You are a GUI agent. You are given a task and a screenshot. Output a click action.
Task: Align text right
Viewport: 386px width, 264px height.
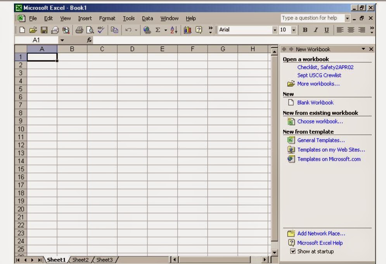click(362, 30)
